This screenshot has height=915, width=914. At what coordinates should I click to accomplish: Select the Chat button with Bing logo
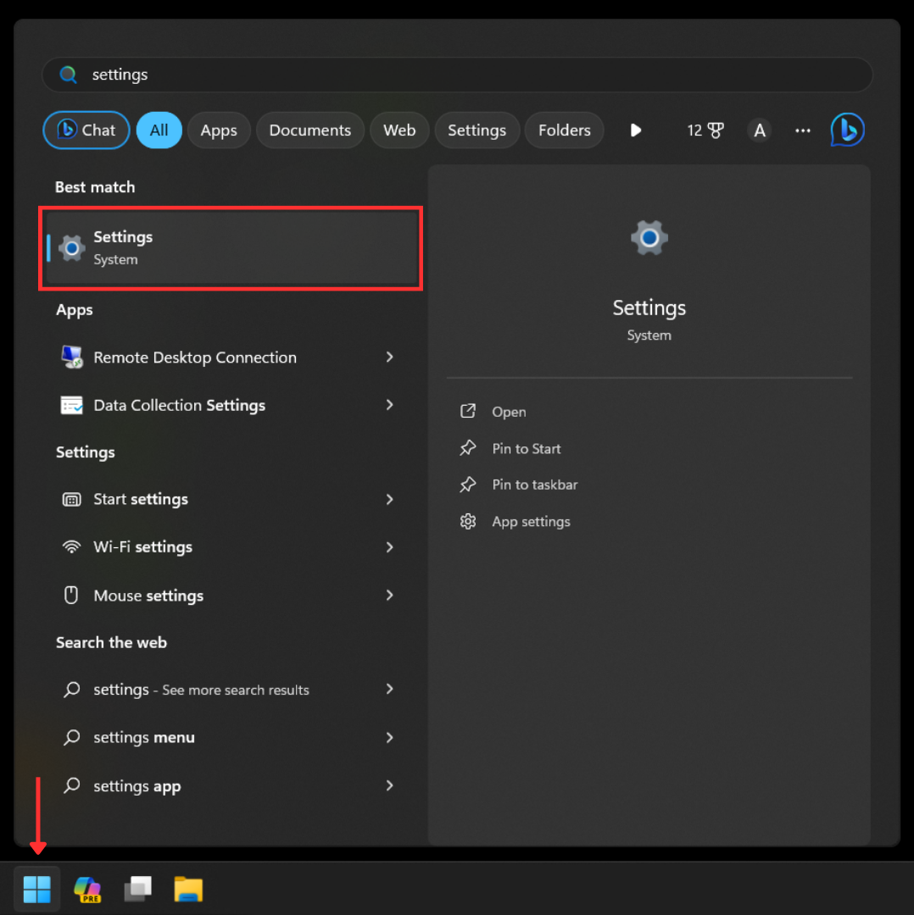(x=86, y=130)
